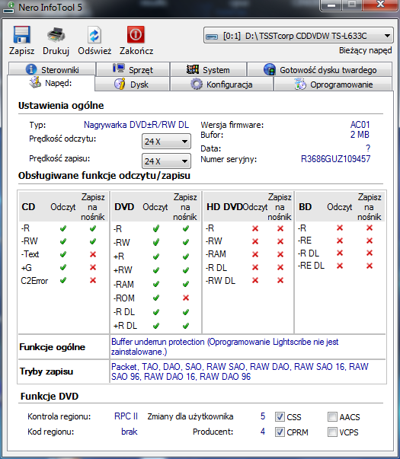
Task: Click the Zmiany dla użytkownika value 5
Action: (263, 416)
